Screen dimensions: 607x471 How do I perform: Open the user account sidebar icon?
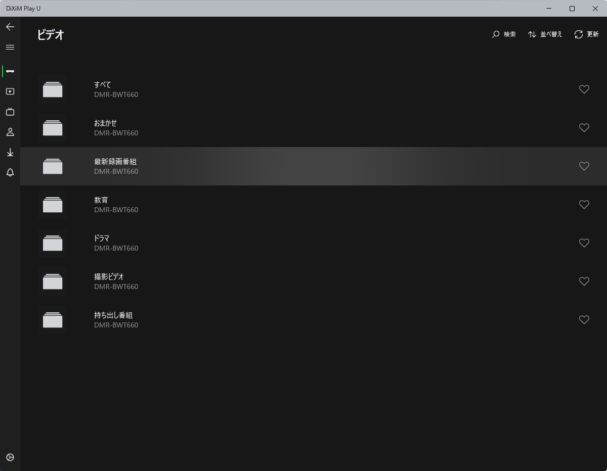click(x=10, y=132)
